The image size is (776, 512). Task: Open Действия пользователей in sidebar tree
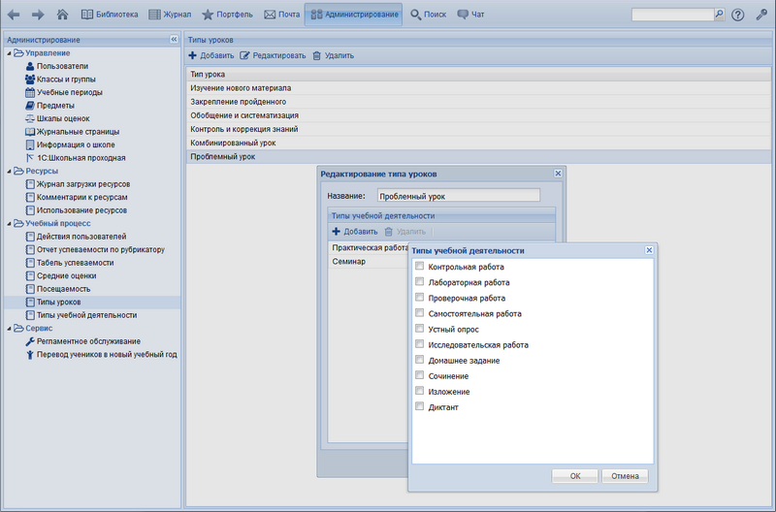[x=81, y=237]
